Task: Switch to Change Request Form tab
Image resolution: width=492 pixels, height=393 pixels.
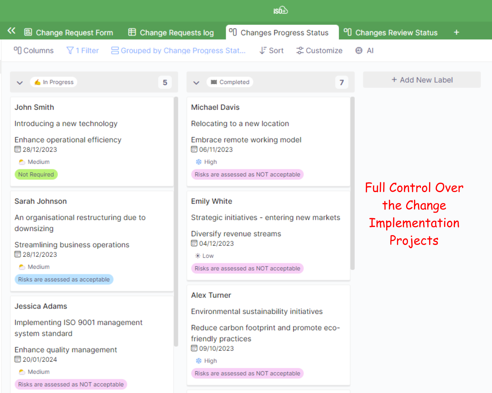Action: click(69, 33)
